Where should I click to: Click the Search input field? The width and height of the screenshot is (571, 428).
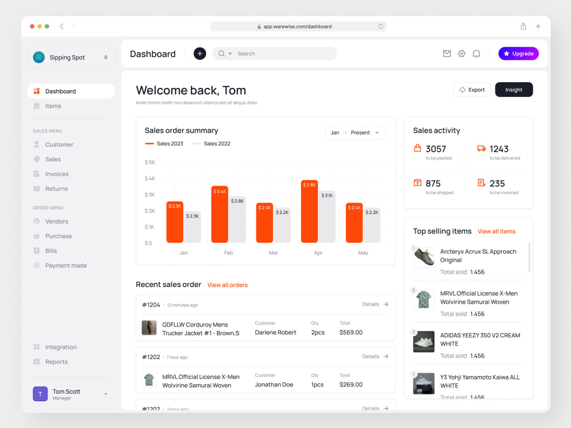click(274, 54)
